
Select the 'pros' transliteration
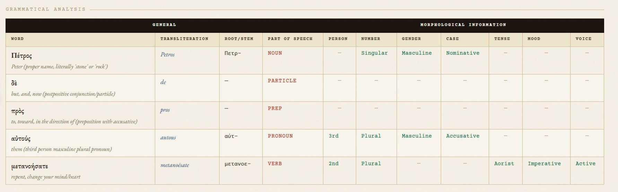(x=165, y=110)
